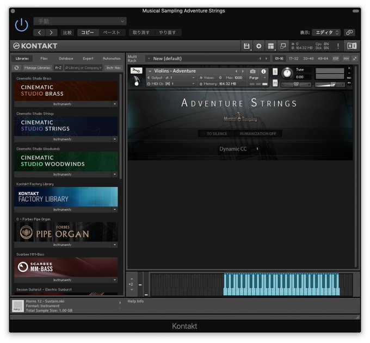Click the plug-in power bypass icon
The image size is (370, 343).
tap(21, 25)
